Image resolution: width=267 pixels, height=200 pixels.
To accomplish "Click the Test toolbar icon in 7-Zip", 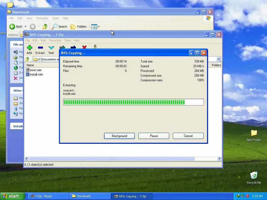I will [x=51, y=50].
